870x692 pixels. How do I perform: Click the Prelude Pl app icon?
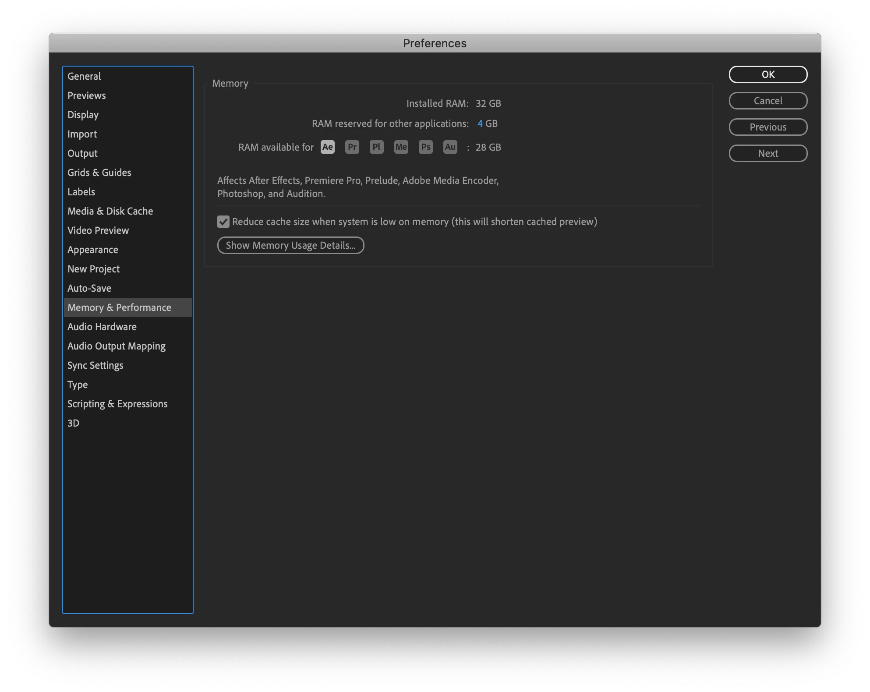tap(376, 147)
